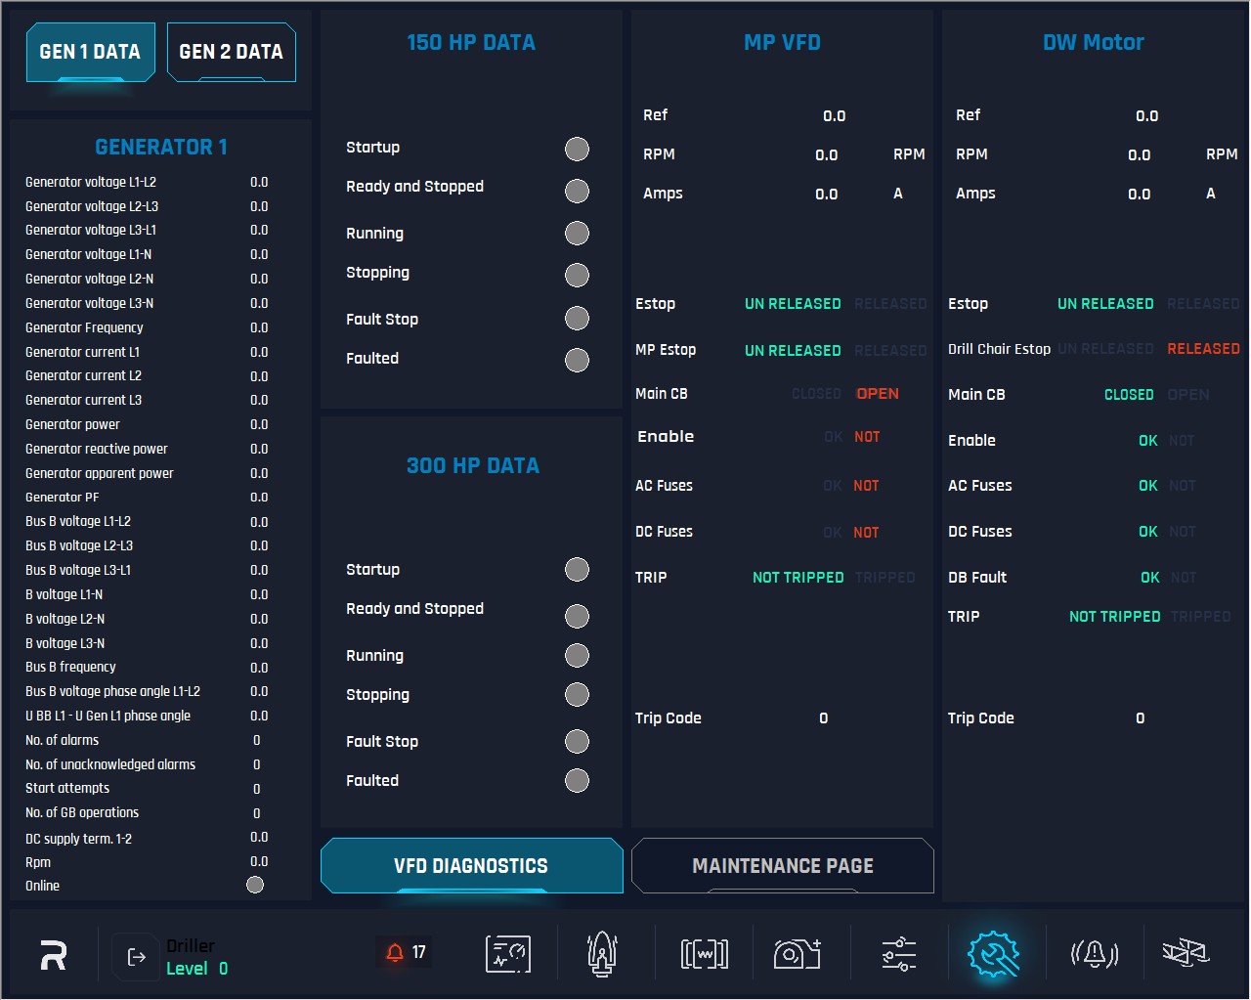Open the ringing alarm bell icon

(1094, 953)
